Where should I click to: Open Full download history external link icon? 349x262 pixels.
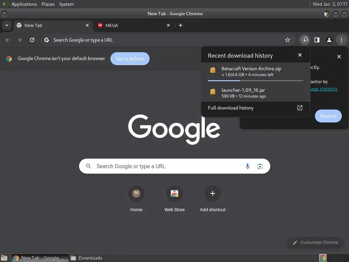(300, 108)
